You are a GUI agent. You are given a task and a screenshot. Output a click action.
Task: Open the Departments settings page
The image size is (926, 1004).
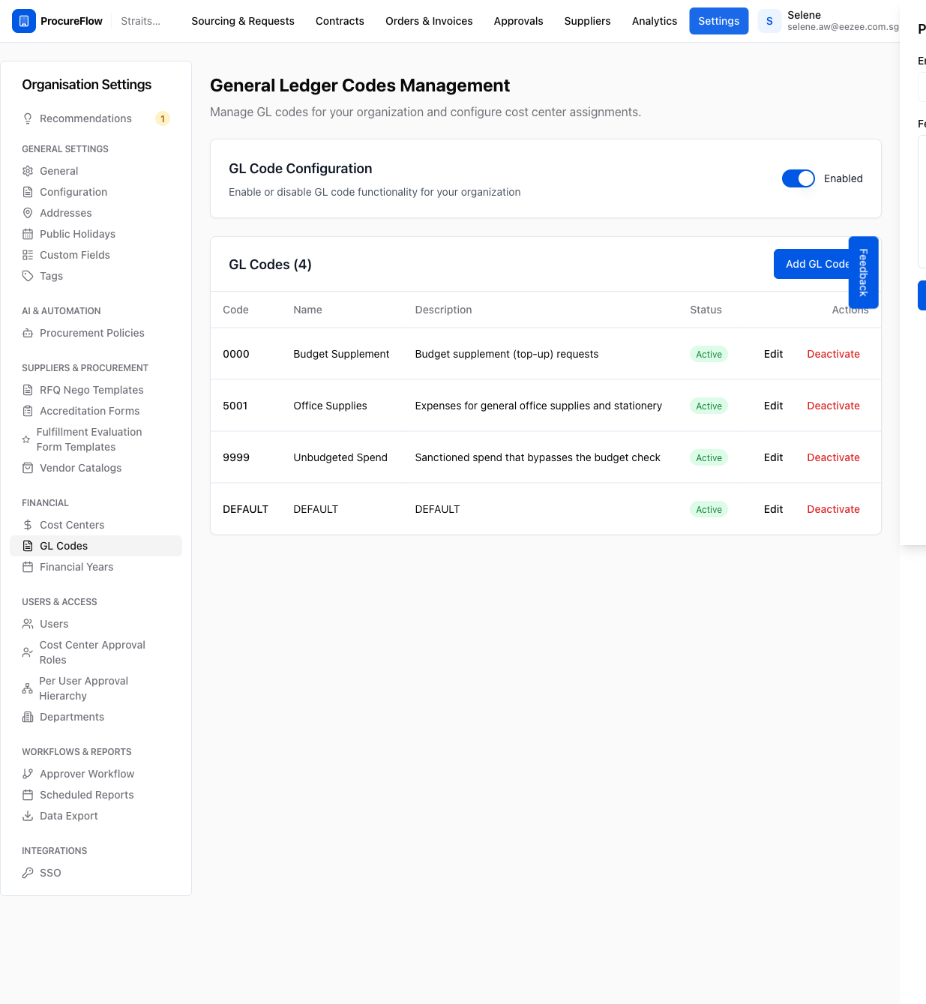click(x=96, y=717)
